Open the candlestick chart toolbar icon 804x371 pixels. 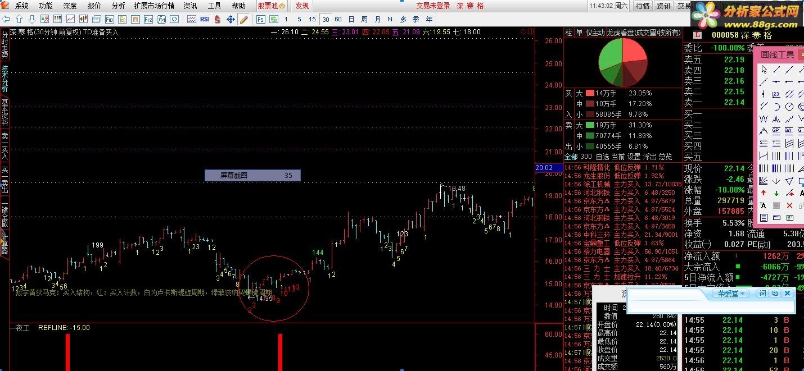pyautogui.click(x=83, y=19)
